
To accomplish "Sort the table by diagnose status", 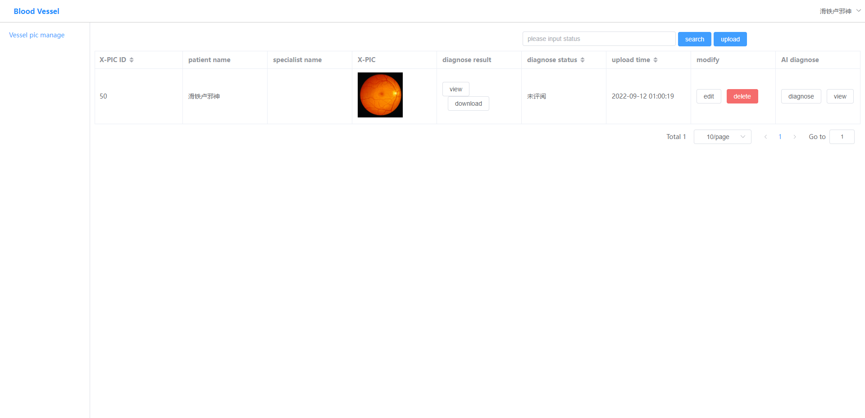I will pos(583,59).
